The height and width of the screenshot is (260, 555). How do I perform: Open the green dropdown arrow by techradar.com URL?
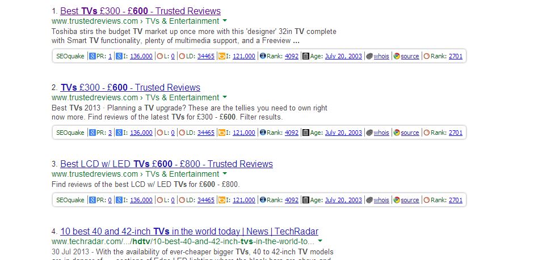320,241
